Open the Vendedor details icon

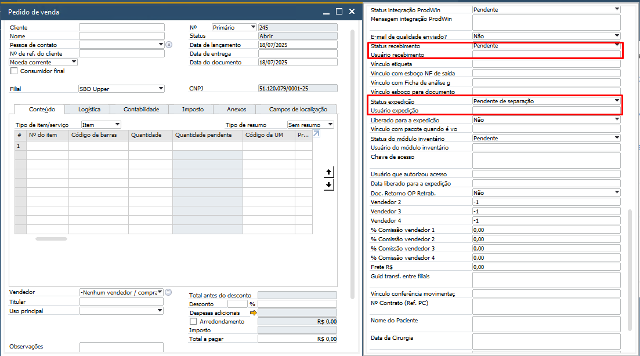pos(168,292)
